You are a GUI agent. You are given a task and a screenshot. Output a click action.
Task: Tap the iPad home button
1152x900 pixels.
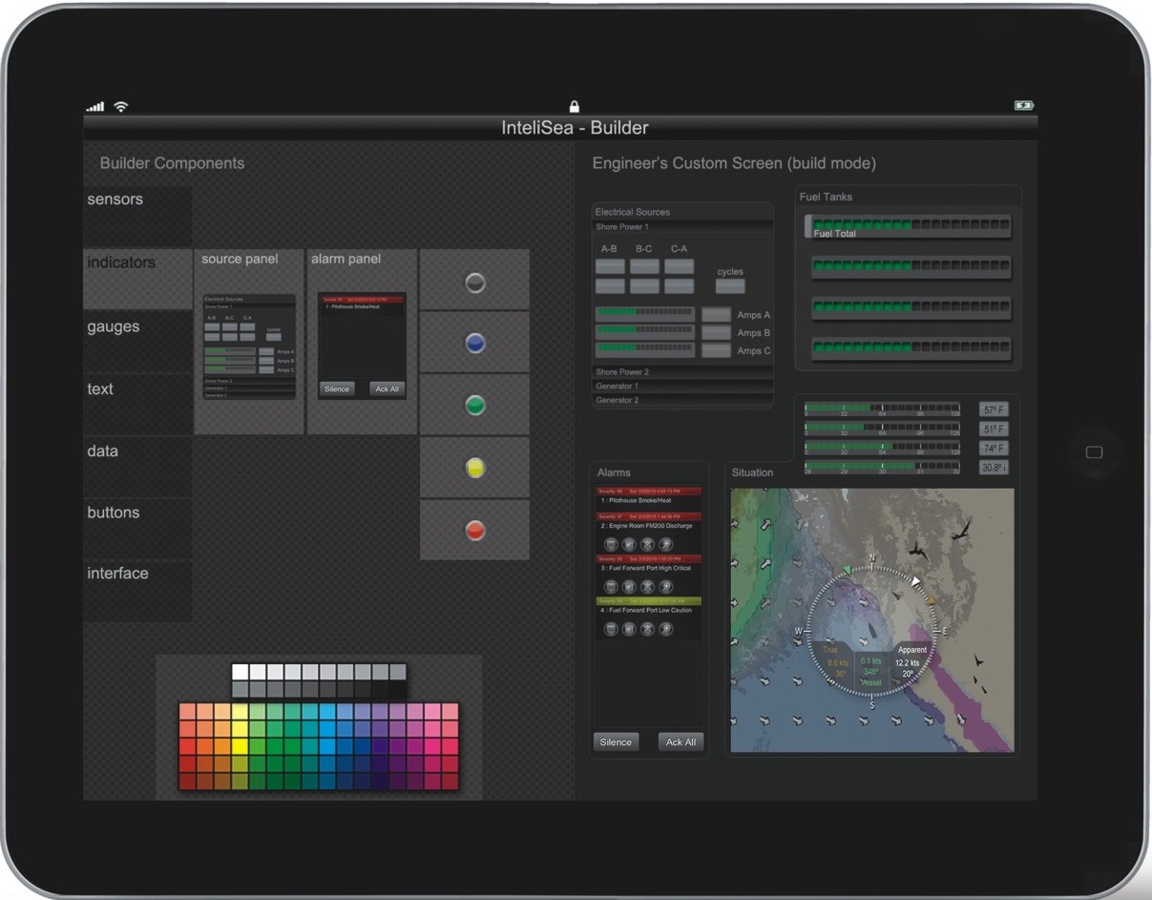(x=1095, y=452)
